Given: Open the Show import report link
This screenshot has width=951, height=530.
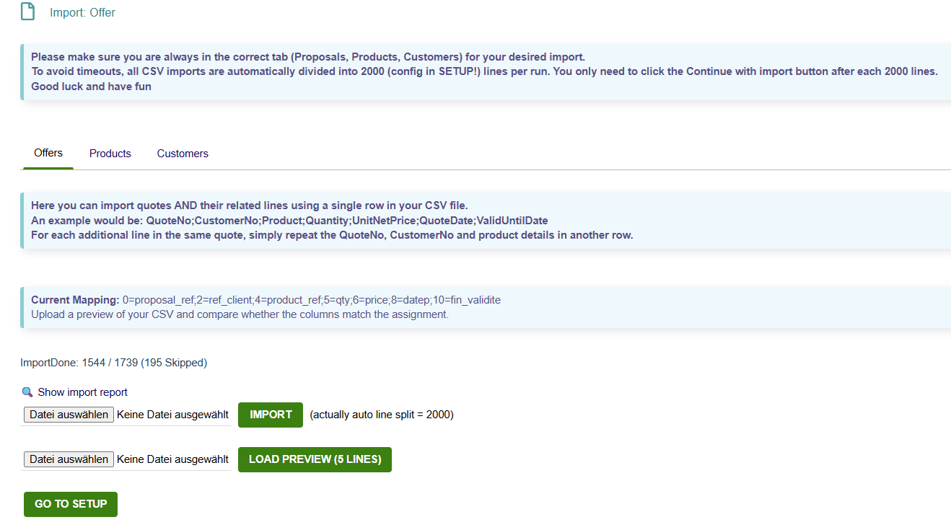Looking at the screenshot, I should pyautogui.click(x=82, y=392).
